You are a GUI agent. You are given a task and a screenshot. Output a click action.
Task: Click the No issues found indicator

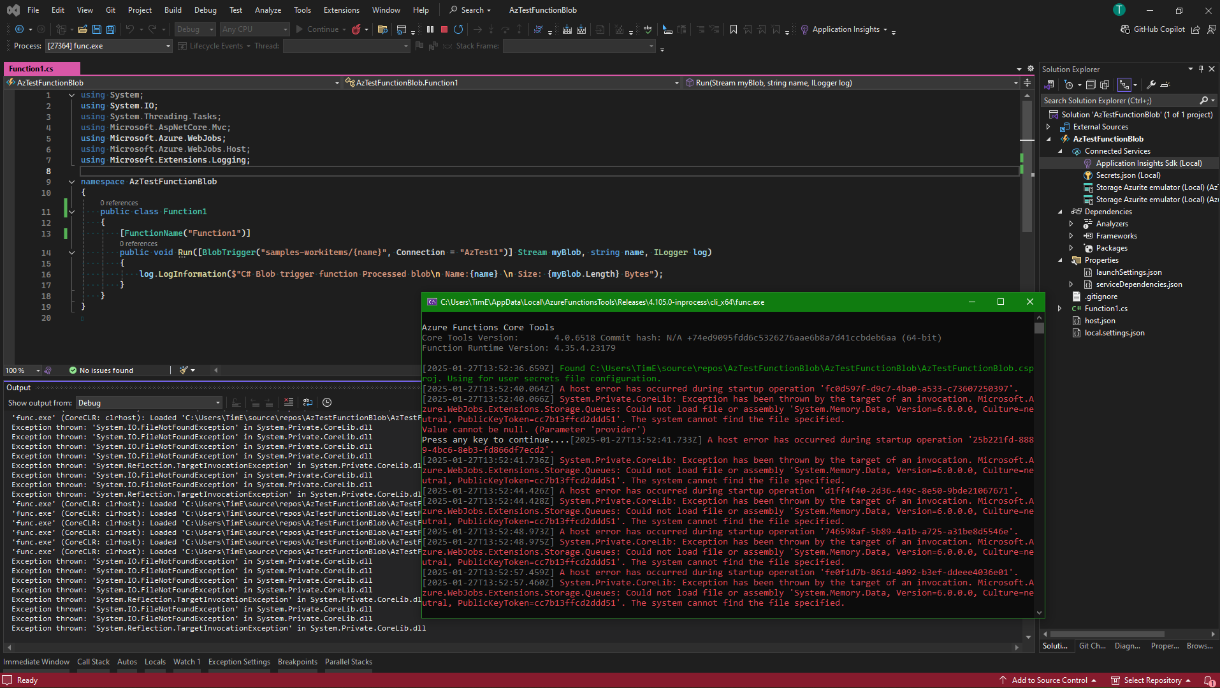[101, 370]
